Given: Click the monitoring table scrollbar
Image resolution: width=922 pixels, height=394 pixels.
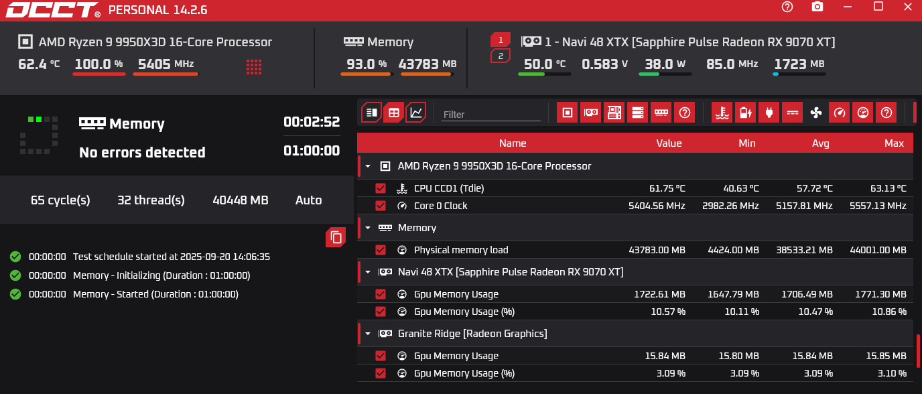Looking at the screenshot, I should point(918,350).
